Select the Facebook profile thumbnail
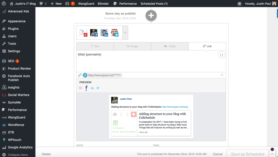The height and width of the screenshot is (157, 278). point(94,33)
